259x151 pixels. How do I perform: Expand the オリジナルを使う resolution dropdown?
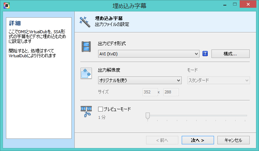click(x=139, y=80)
